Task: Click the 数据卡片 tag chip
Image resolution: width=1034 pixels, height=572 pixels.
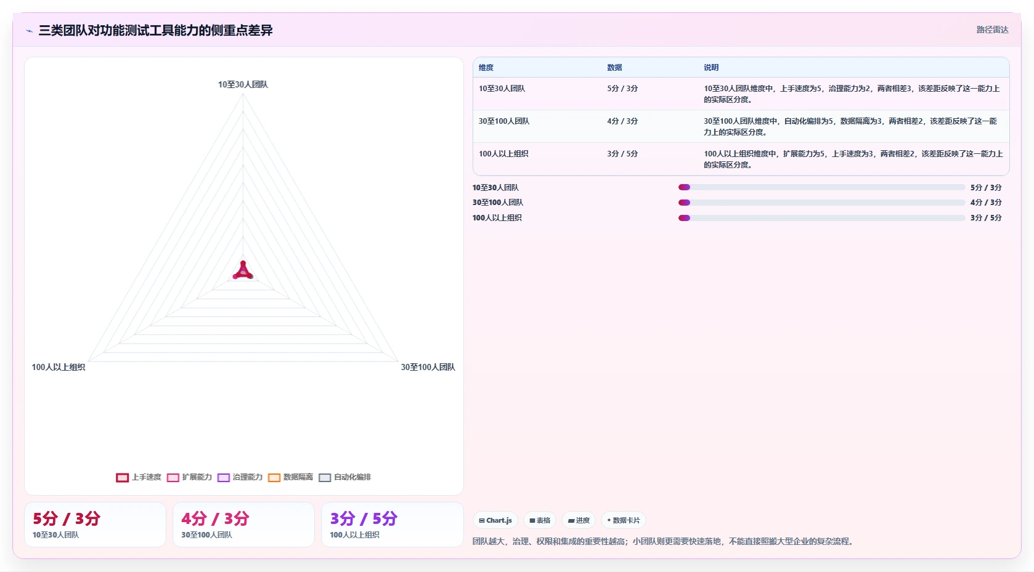Action: click(x=624, y=520)
